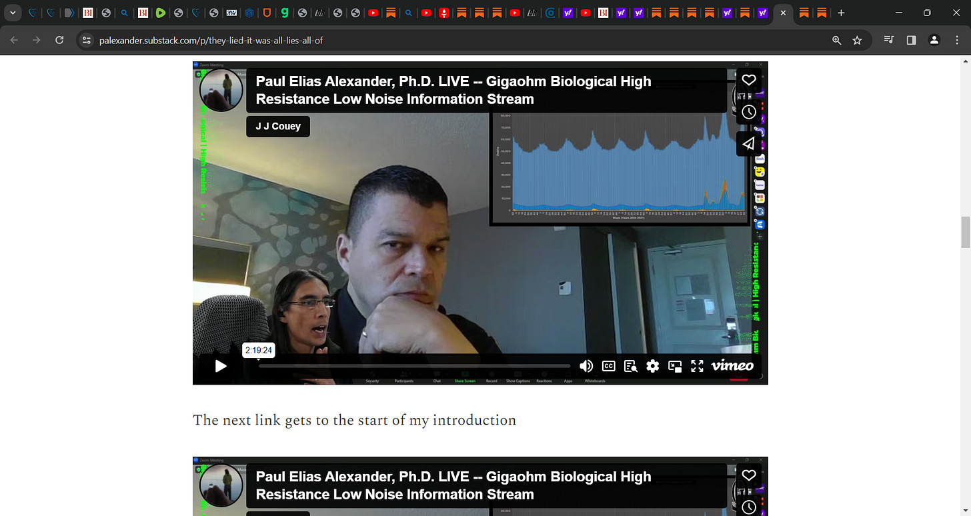This screenshot has width=971, height=516.
Task: Click the page vertical scrollbar thumb
Action: tap(965, 231)
